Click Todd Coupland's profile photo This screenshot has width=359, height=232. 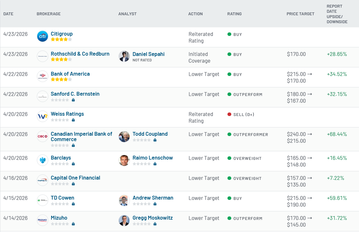pos(124,136)
